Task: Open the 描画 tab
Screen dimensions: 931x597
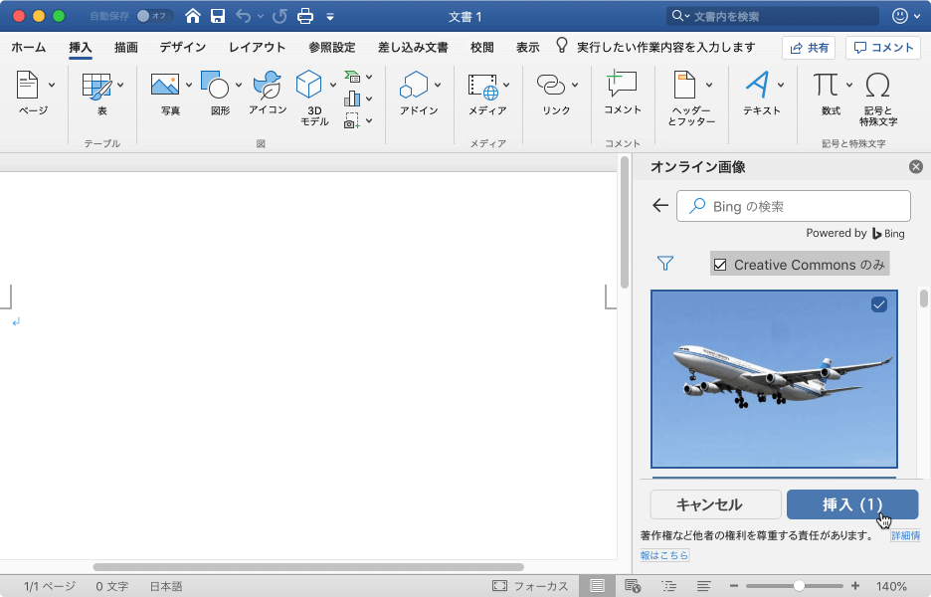Action: (126, 47)
